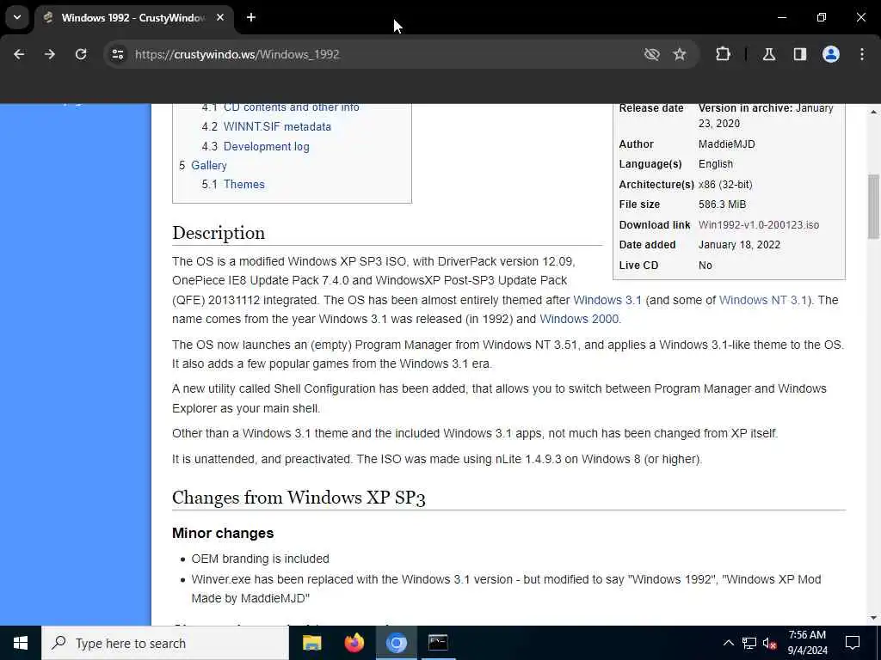Open the Windows 2000 article link

579,320
